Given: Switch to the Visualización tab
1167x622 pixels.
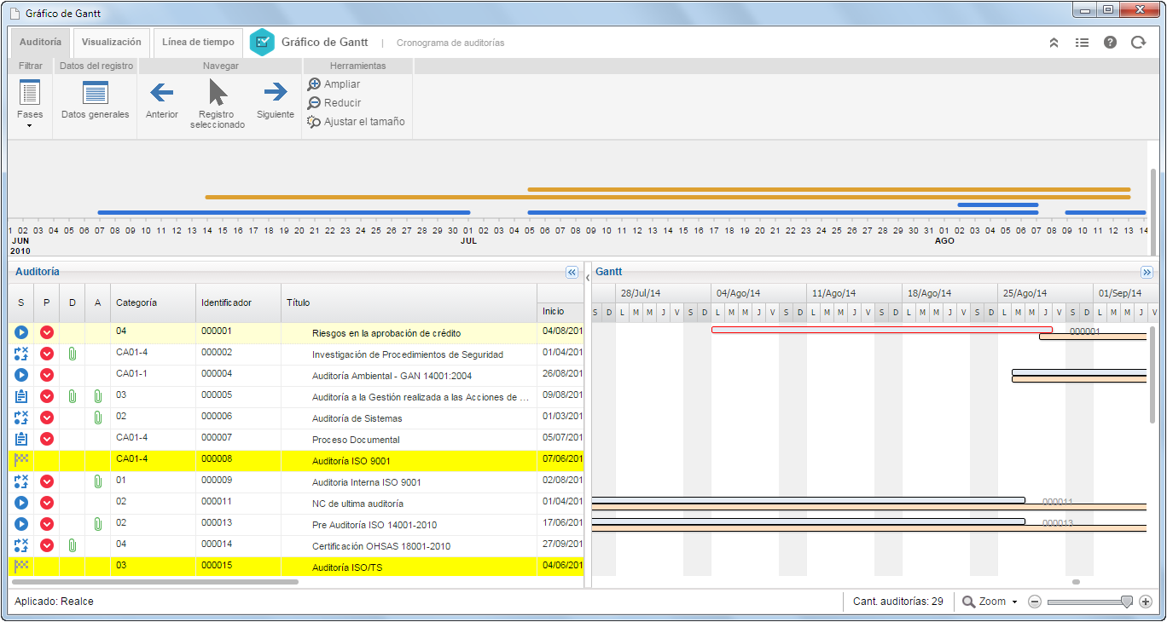Looking at the screenshot, I should [111, 43].
